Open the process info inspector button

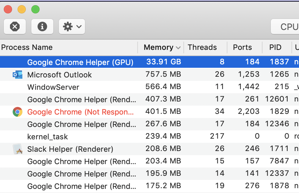[42, 26]
